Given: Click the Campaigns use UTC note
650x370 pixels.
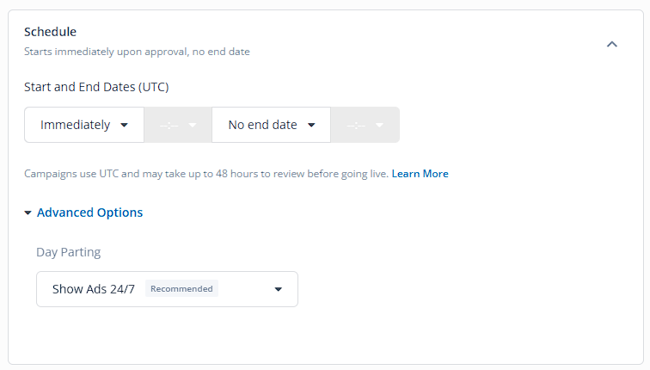Looking at the screenshot, I should 206,174.
